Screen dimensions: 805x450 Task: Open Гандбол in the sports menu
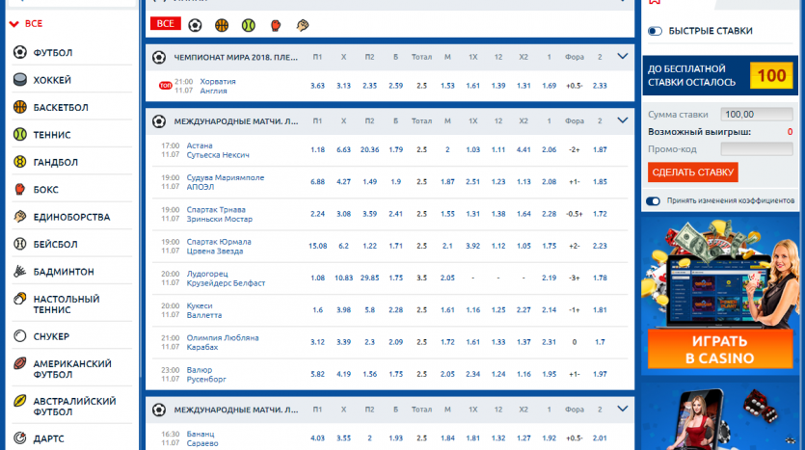54,162
